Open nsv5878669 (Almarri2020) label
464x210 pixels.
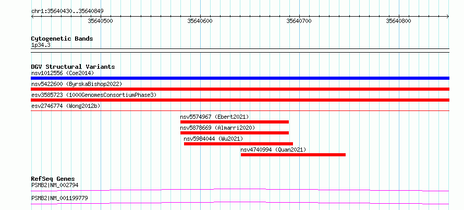click(x=217, y=128)
